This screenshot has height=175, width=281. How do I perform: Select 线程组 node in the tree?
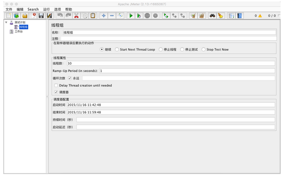tap(24, 27)
